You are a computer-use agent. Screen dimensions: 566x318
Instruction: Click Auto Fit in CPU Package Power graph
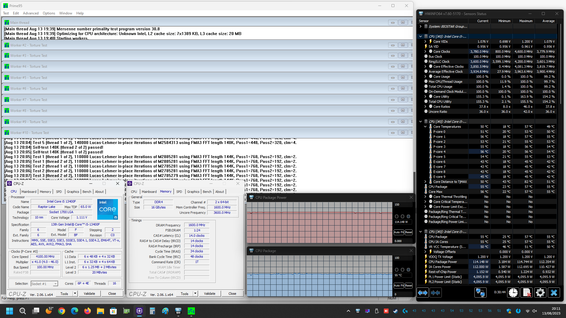click(399, 232)
